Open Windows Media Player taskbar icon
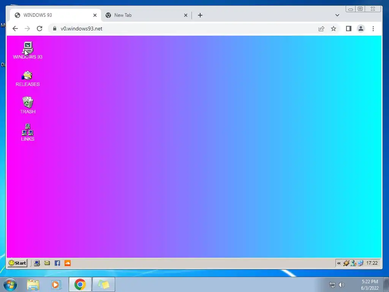389x292 pixels. (56, 284)
